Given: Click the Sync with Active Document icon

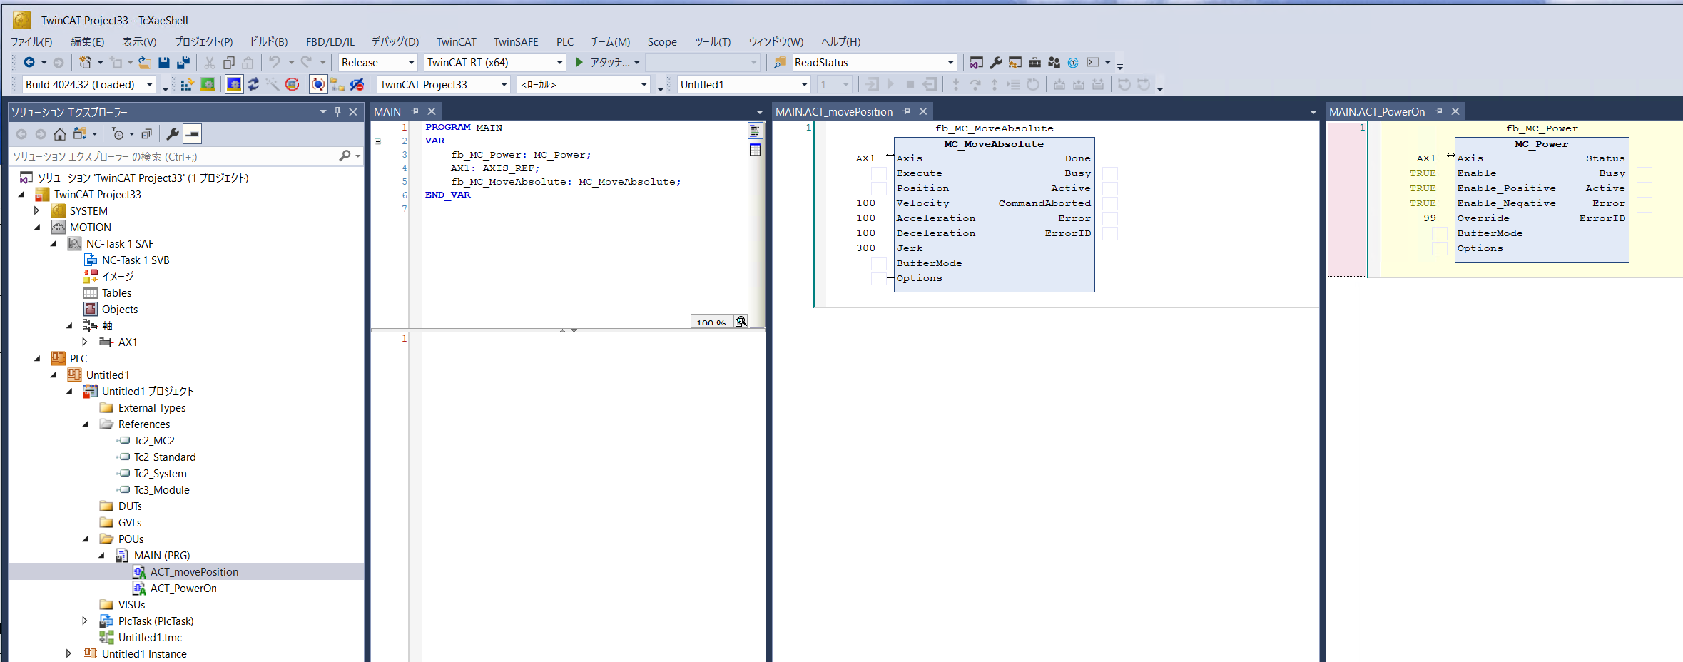Looking at the screenshot, I should tap(80, 134).
